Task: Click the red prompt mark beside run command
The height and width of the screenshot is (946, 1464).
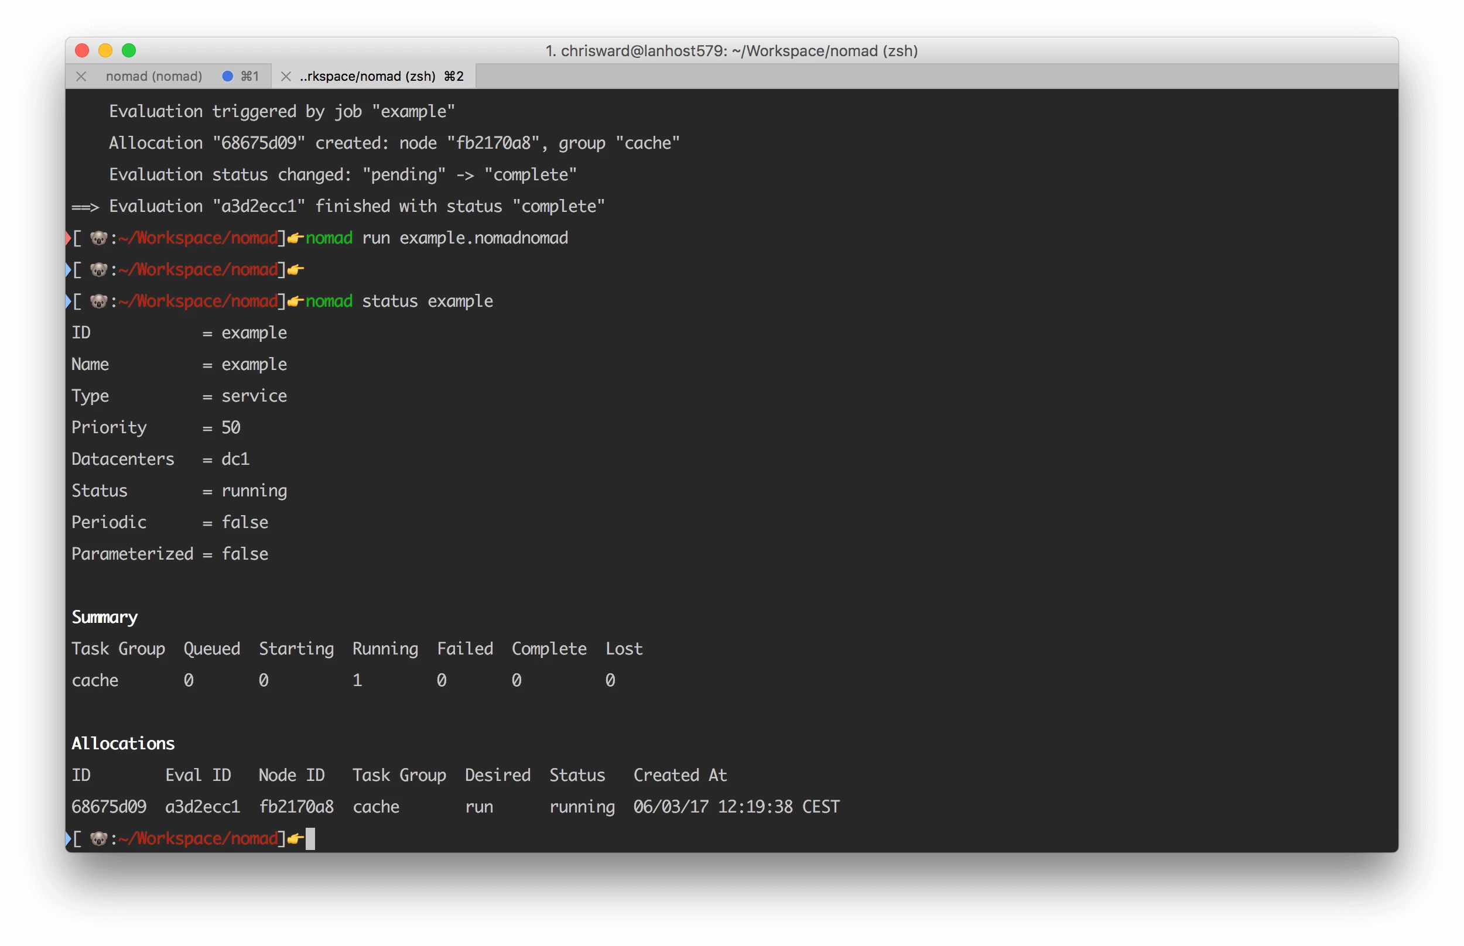Action: (68, 238)
